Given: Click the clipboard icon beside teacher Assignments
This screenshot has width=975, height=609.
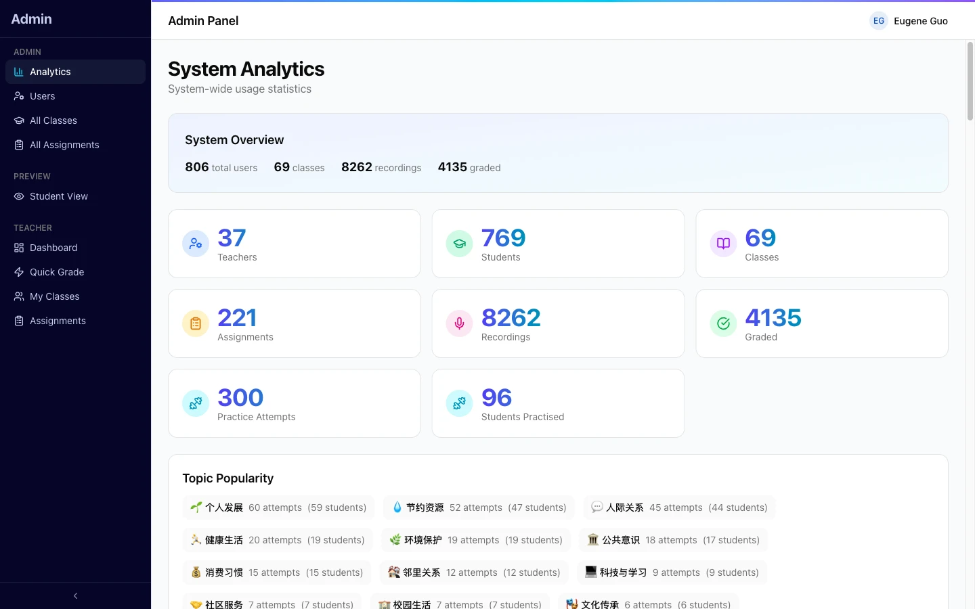Looking at the screenshot, I should point(19,321).
